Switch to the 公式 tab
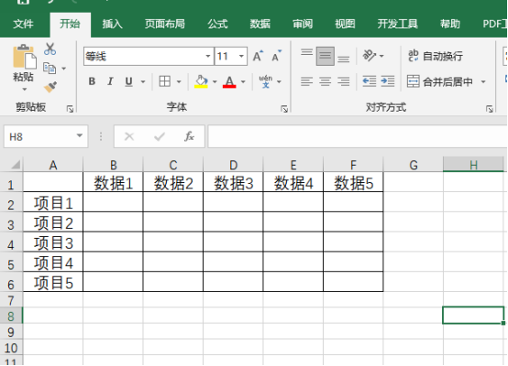 [x=217, y=24]
